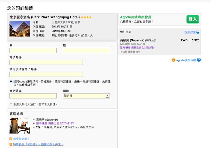
Task: Open the agoda價格保證 price guarantee link
Action: click(186, 60)
